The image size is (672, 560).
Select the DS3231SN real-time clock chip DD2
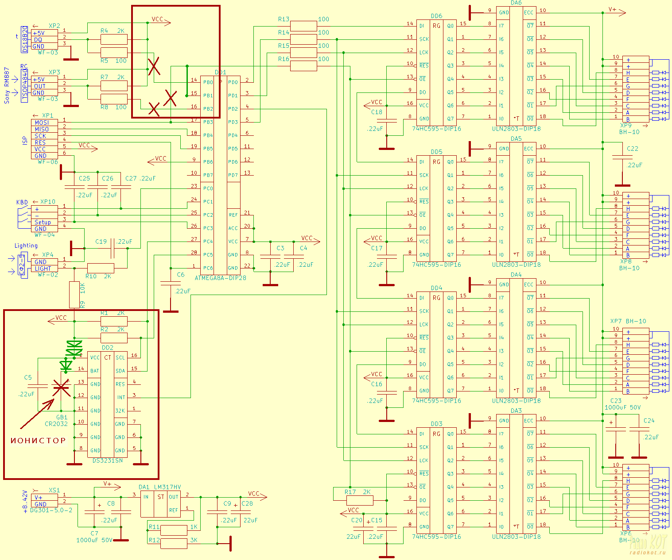108,404
